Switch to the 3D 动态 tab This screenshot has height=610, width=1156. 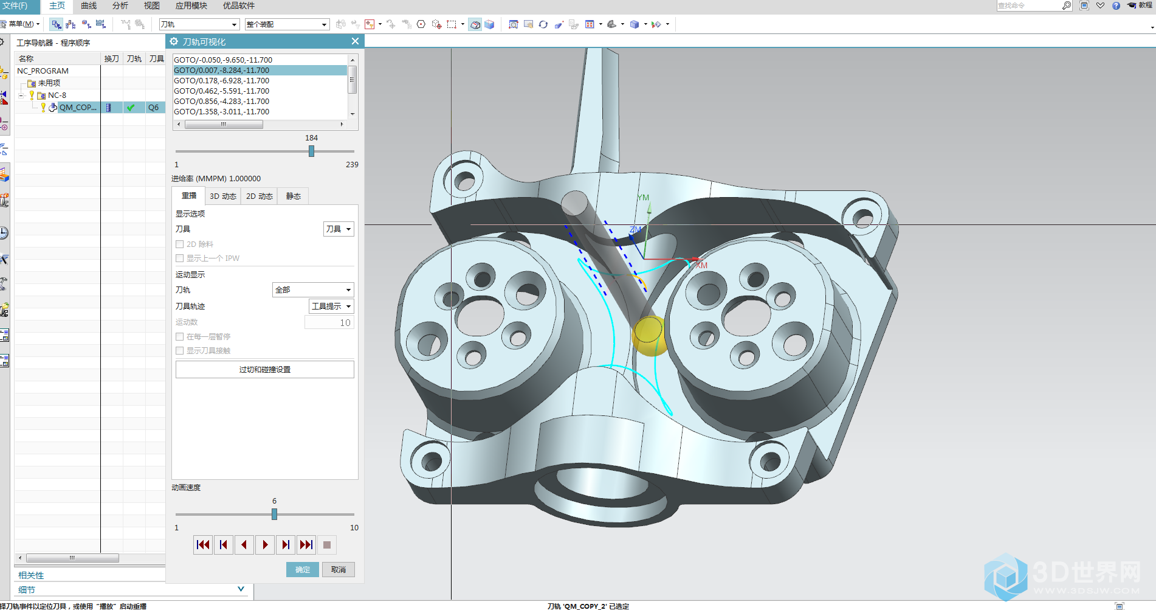(223, 196)
